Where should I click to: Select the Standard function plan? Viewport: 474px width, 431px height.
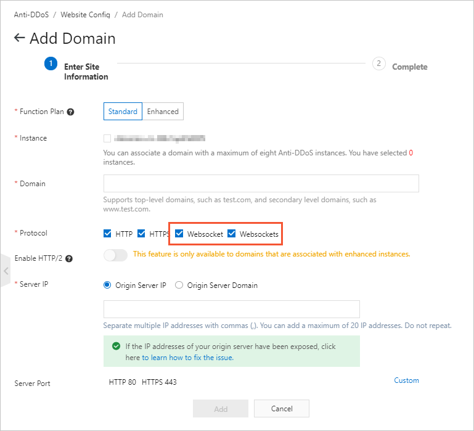pyautogui.click(x=123, y=112)
